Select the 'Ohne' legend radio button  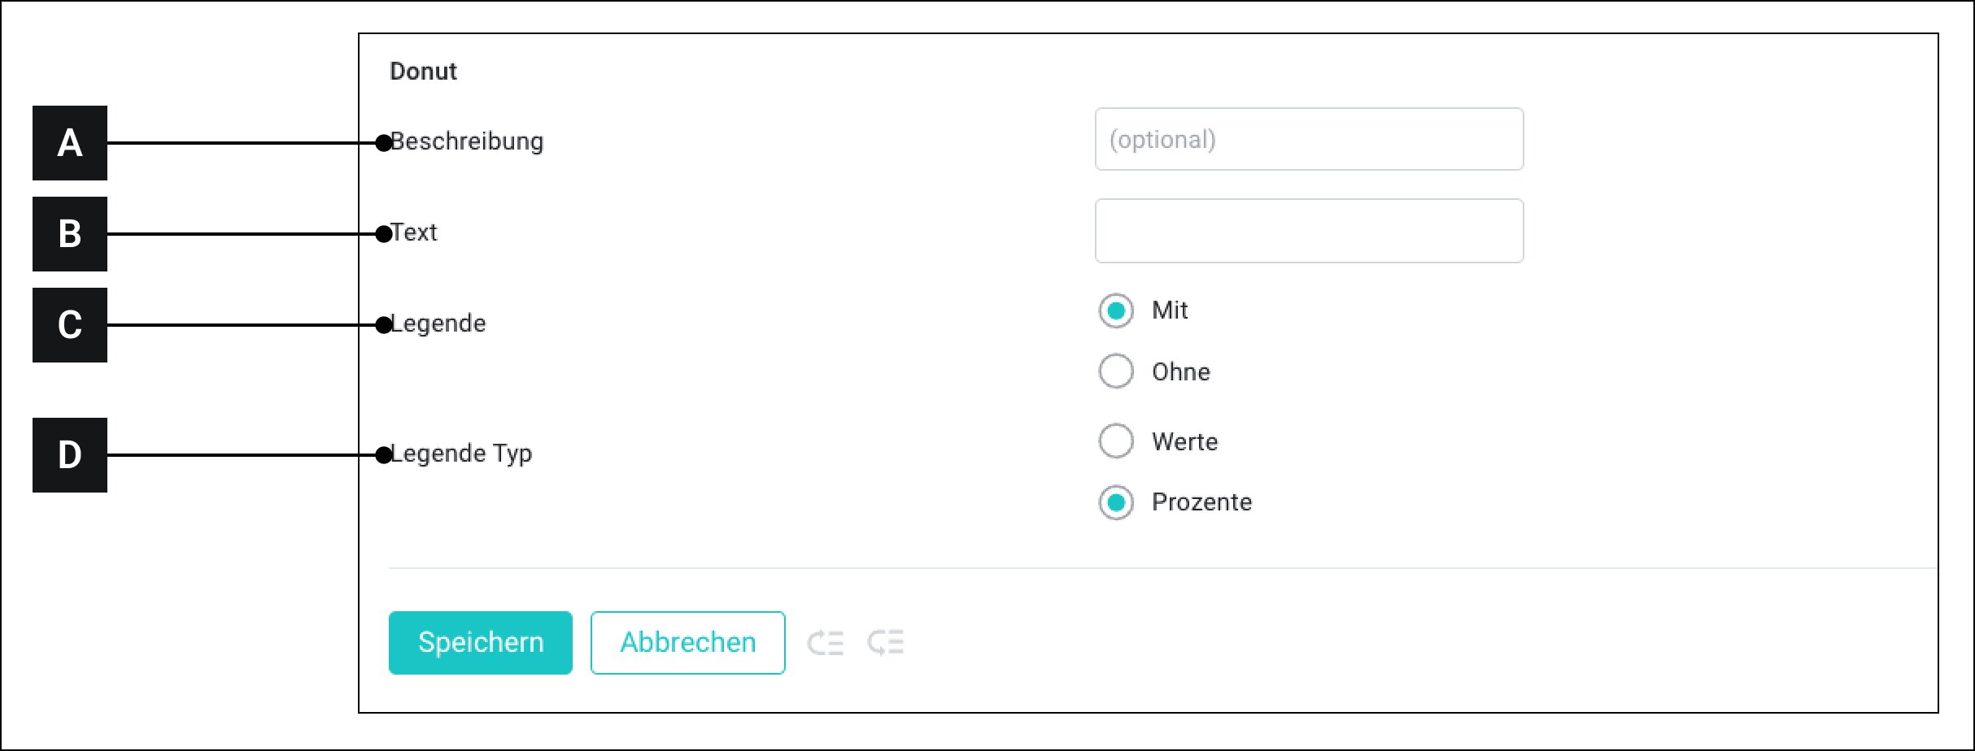1115,371
